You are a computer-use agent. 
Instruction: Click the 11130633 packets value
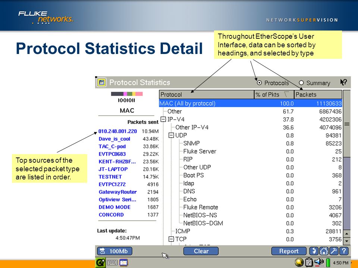click(329, 103)
